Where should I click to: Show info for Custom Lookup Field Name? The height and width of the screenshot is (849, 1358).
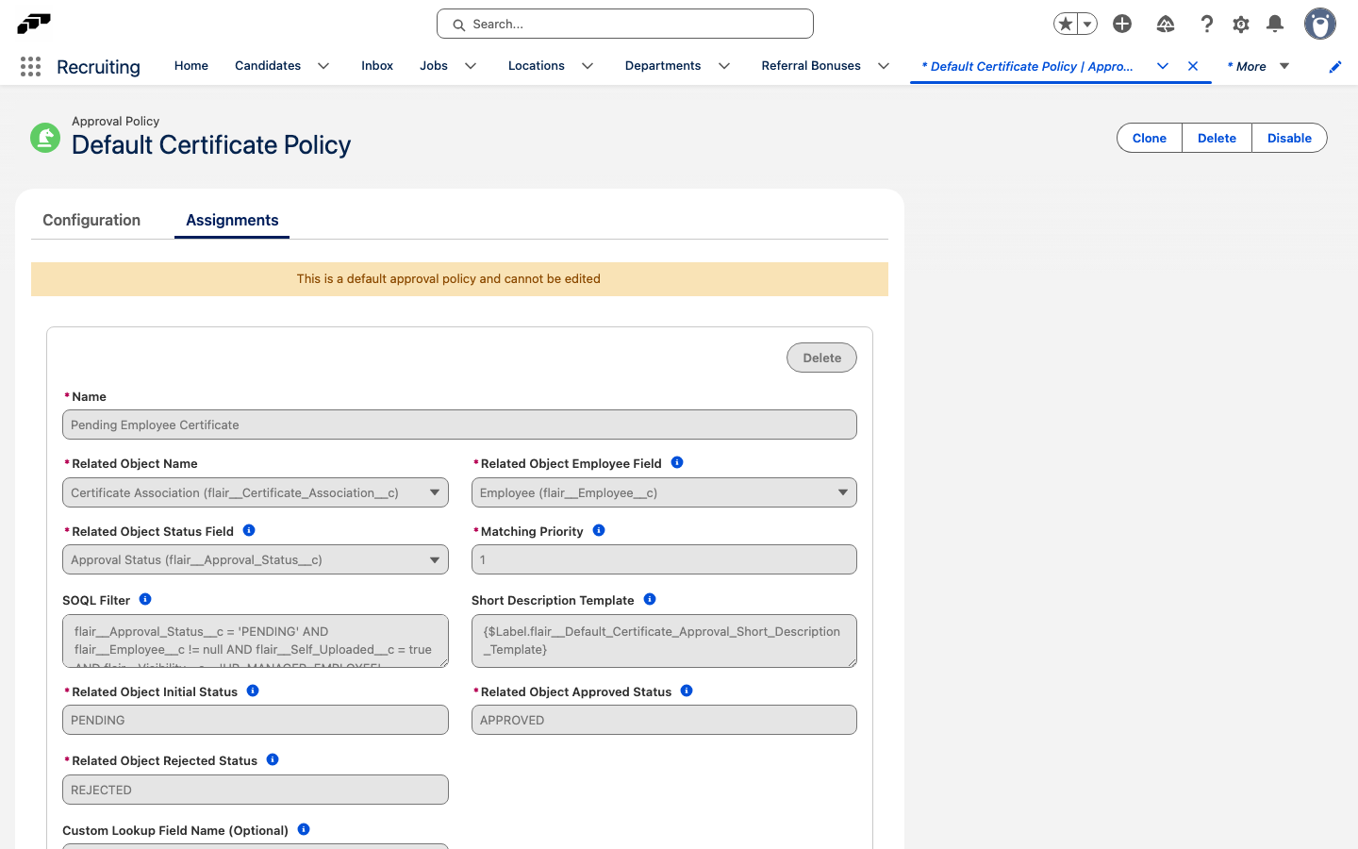point(304,829)
